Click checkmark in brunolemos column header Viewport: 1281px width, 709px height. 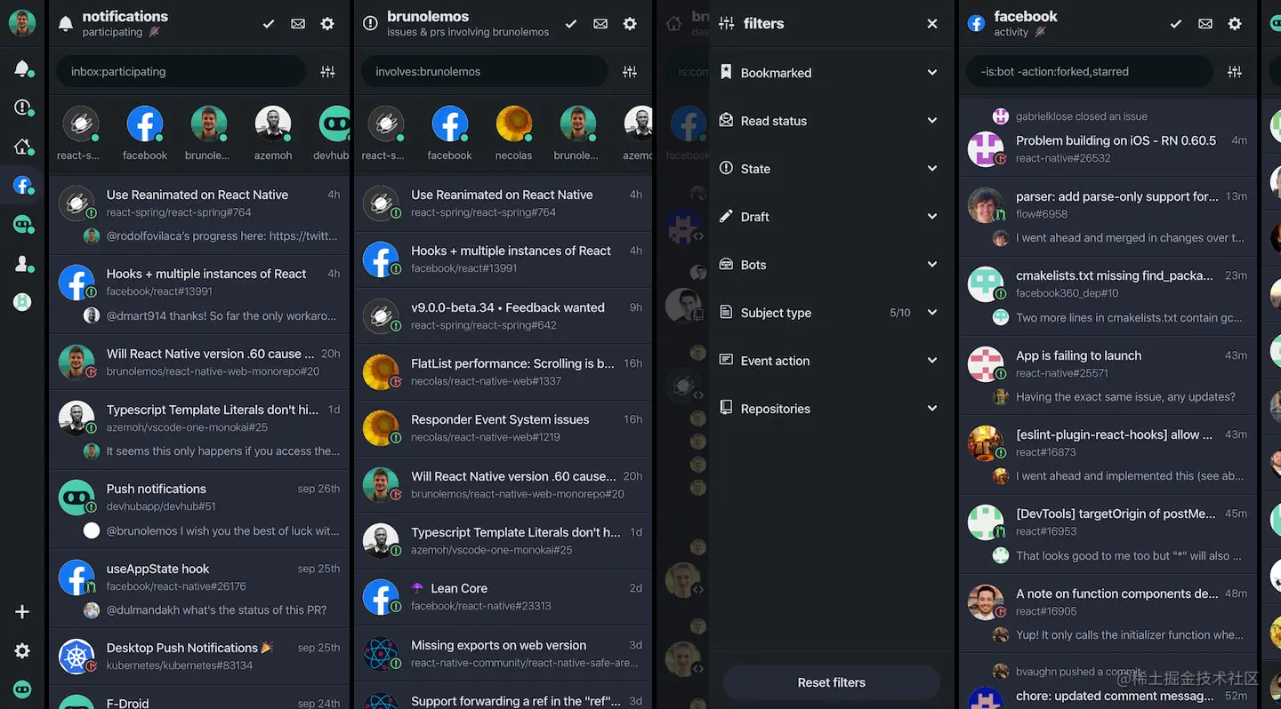tap(571, 24)
